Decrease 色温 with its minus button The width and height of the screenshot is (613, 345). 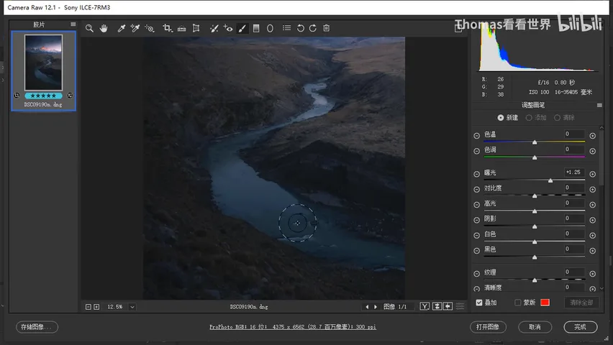pos(476,136)
